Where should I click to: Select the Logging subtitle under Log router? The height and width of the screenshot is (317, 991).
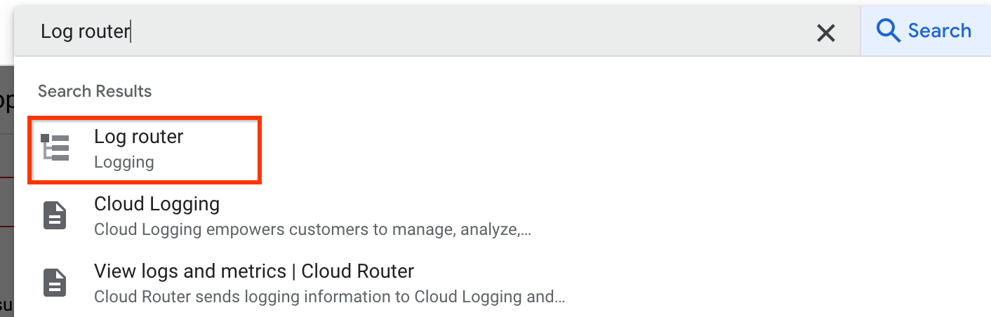(124, 163)
